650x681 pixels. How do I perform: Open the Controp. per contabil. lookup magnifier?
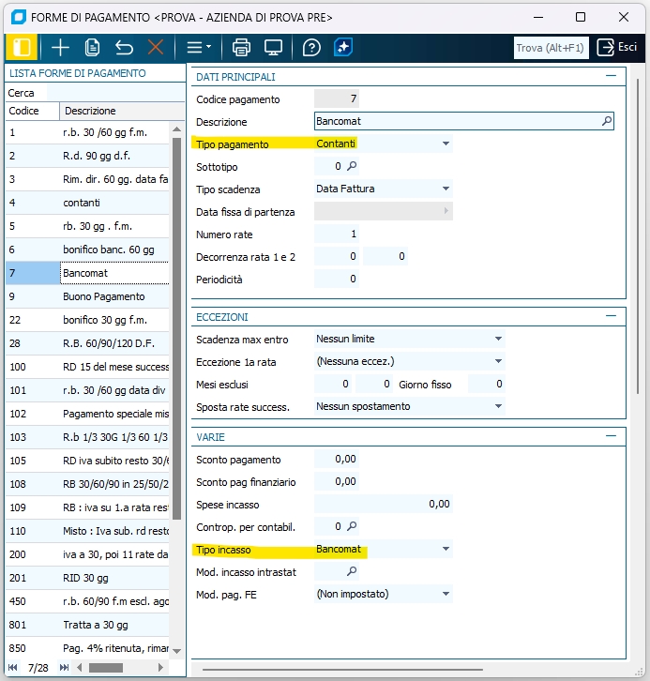click(352, 526)
